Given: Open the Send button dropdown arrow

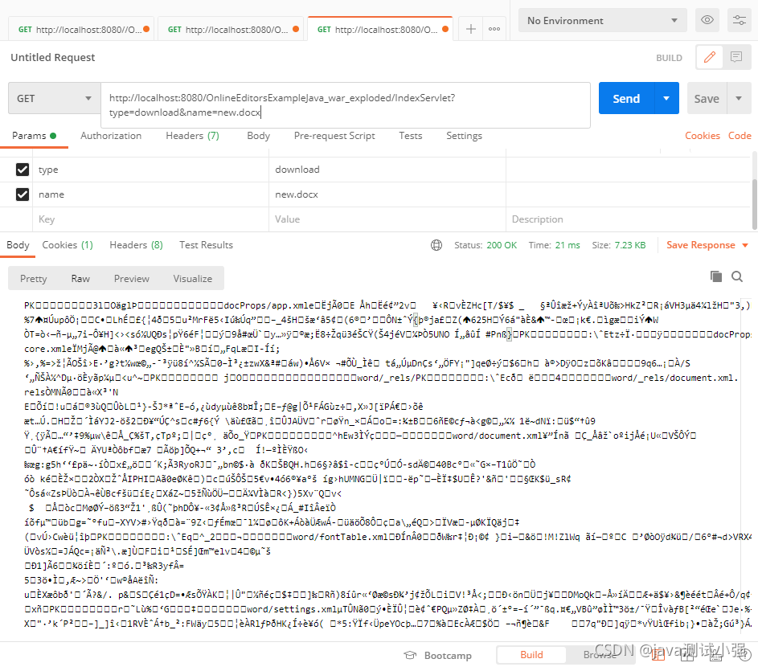Looking at the screenshot, I should [666, 99].
